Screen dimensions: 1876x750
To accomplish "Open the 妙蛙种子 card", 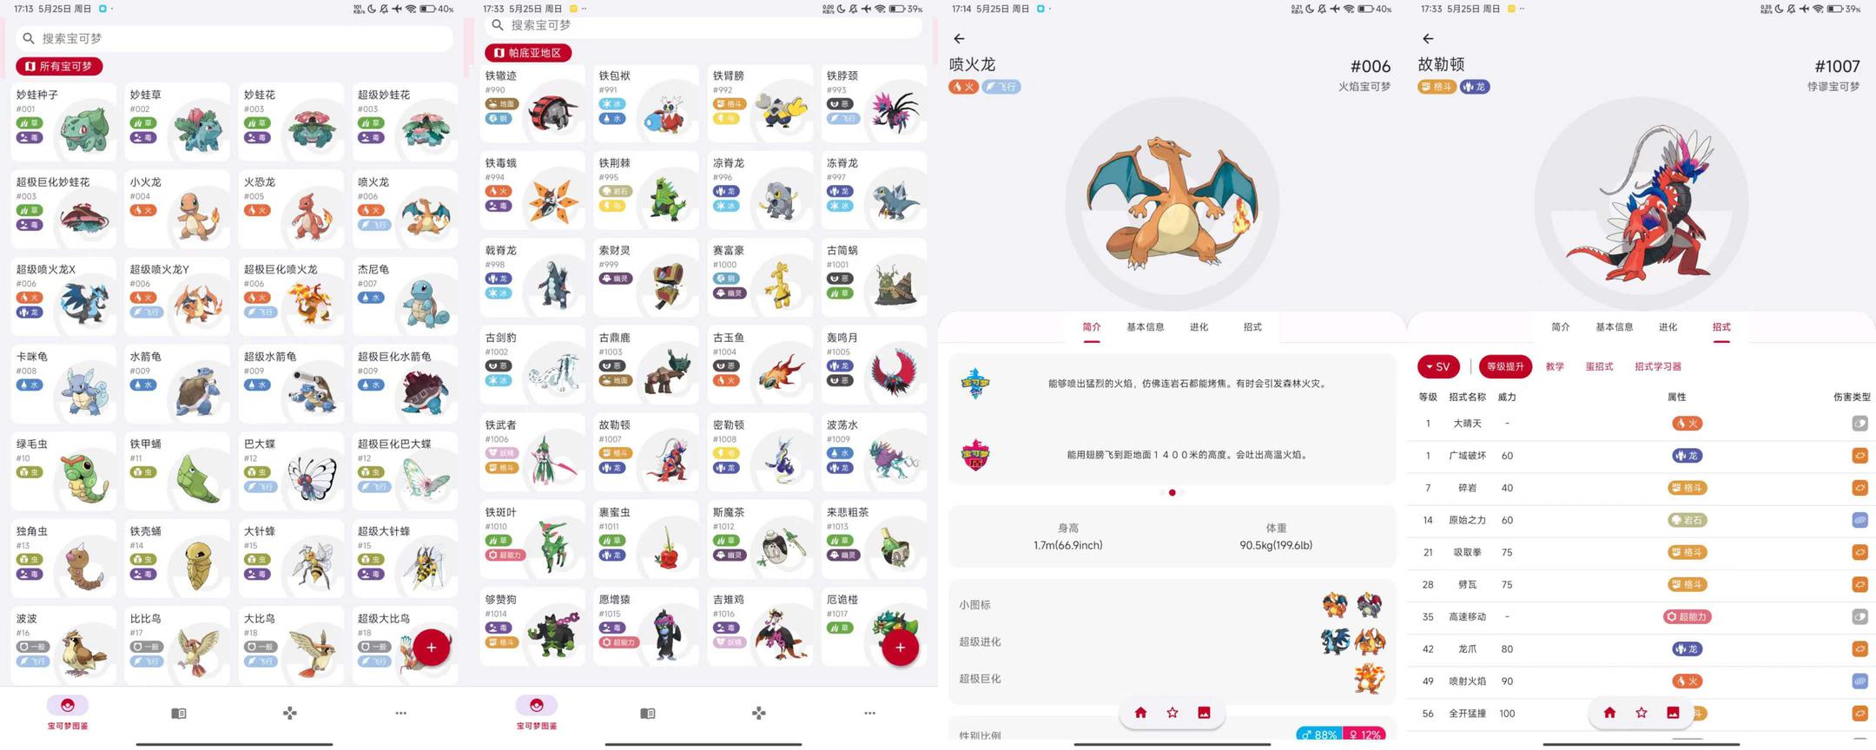I will point(63,122).
